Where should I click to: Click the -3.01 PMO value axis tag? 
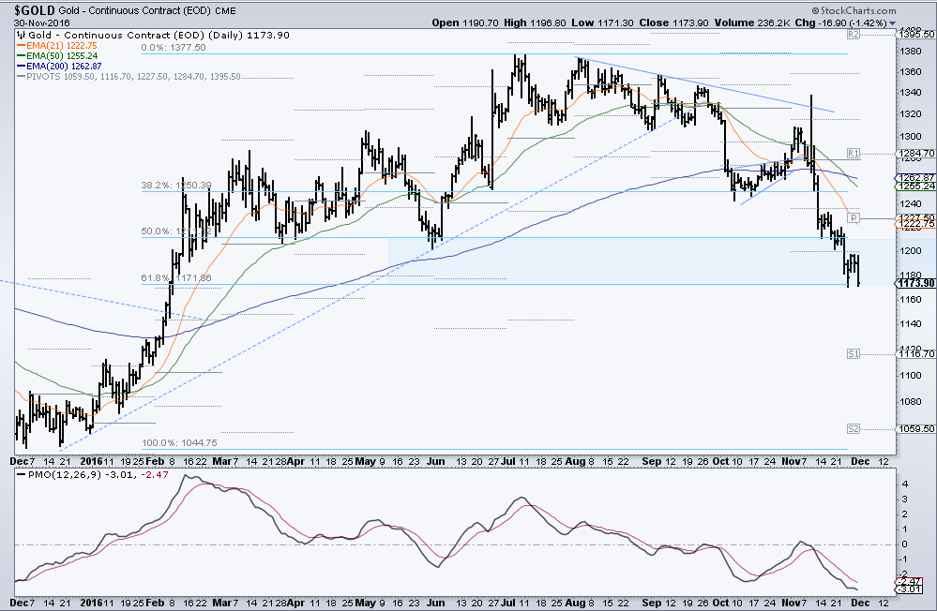click(x=908, y=589)
